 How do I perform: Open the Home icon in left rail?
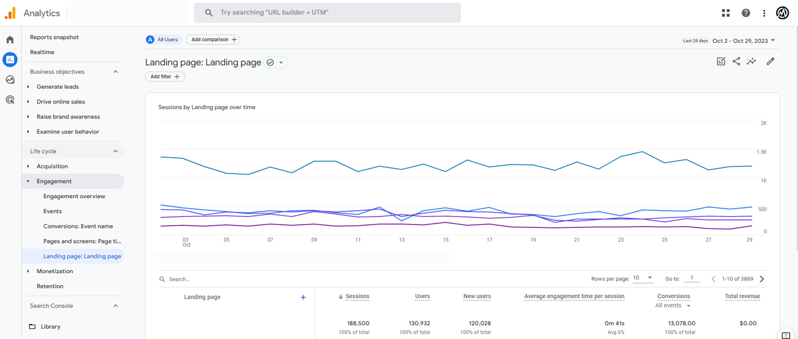pyautogui.click(x=10, y=40)
